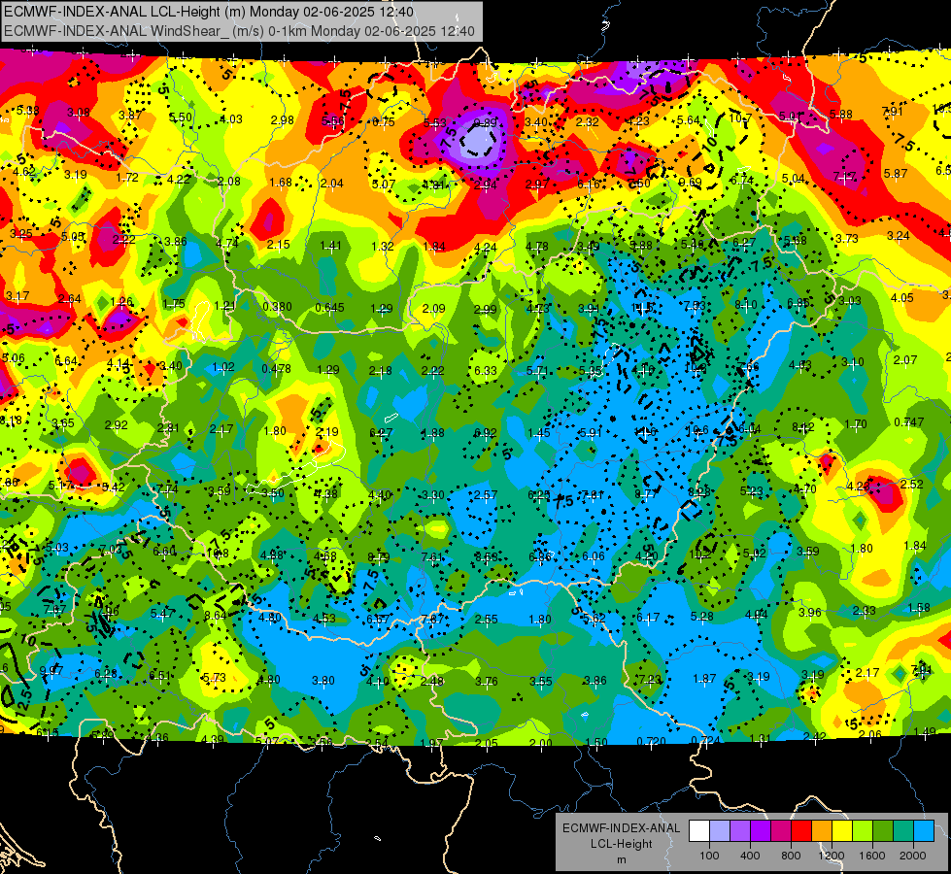Screen dimensions: 951x874
Task: Click the '2.48' wind shear value
Action: (x=432, y=682)
